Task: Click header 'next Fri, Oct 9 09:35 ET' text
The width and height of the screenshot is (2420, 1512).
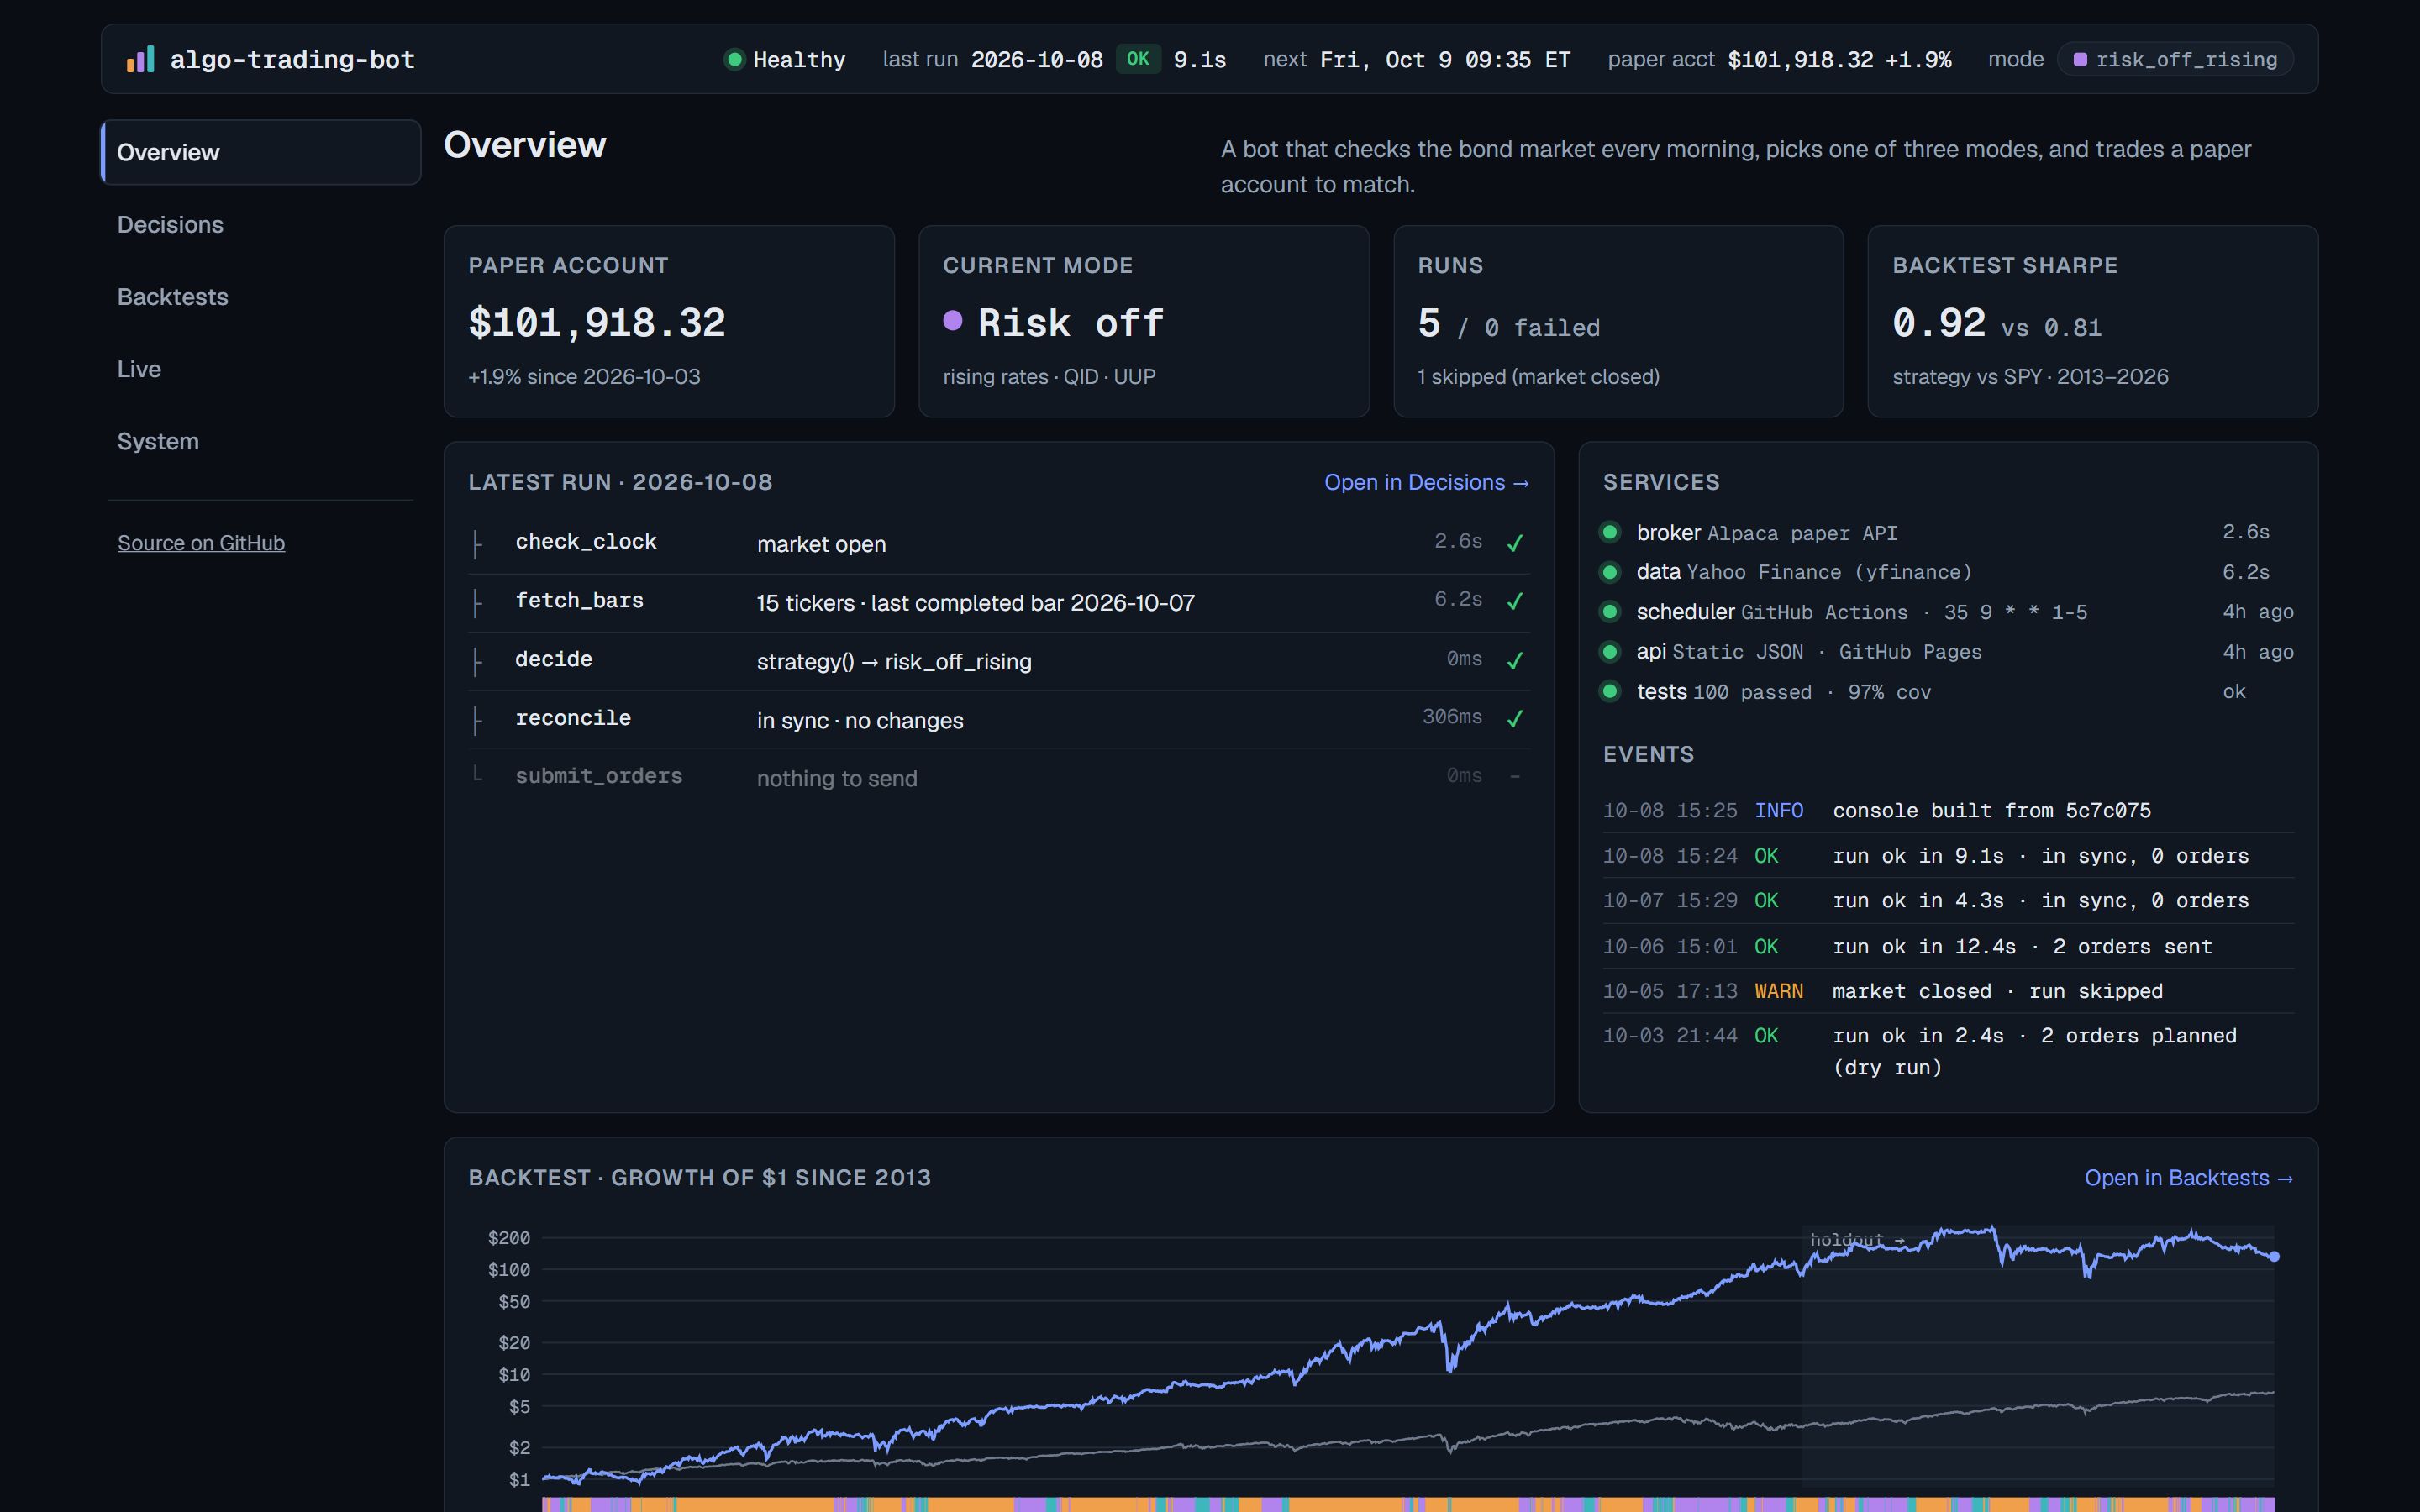Action: pyautogui.click(x=1417, y=59)
